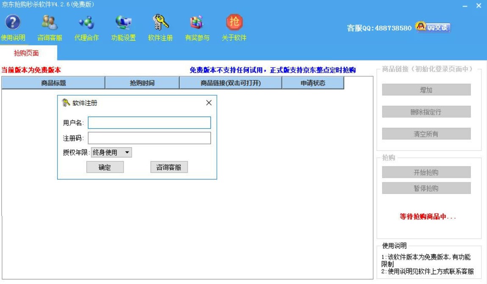The image size is (487, 284).
Task: Click the 暂停抢购 button
Action: (426, 188)
